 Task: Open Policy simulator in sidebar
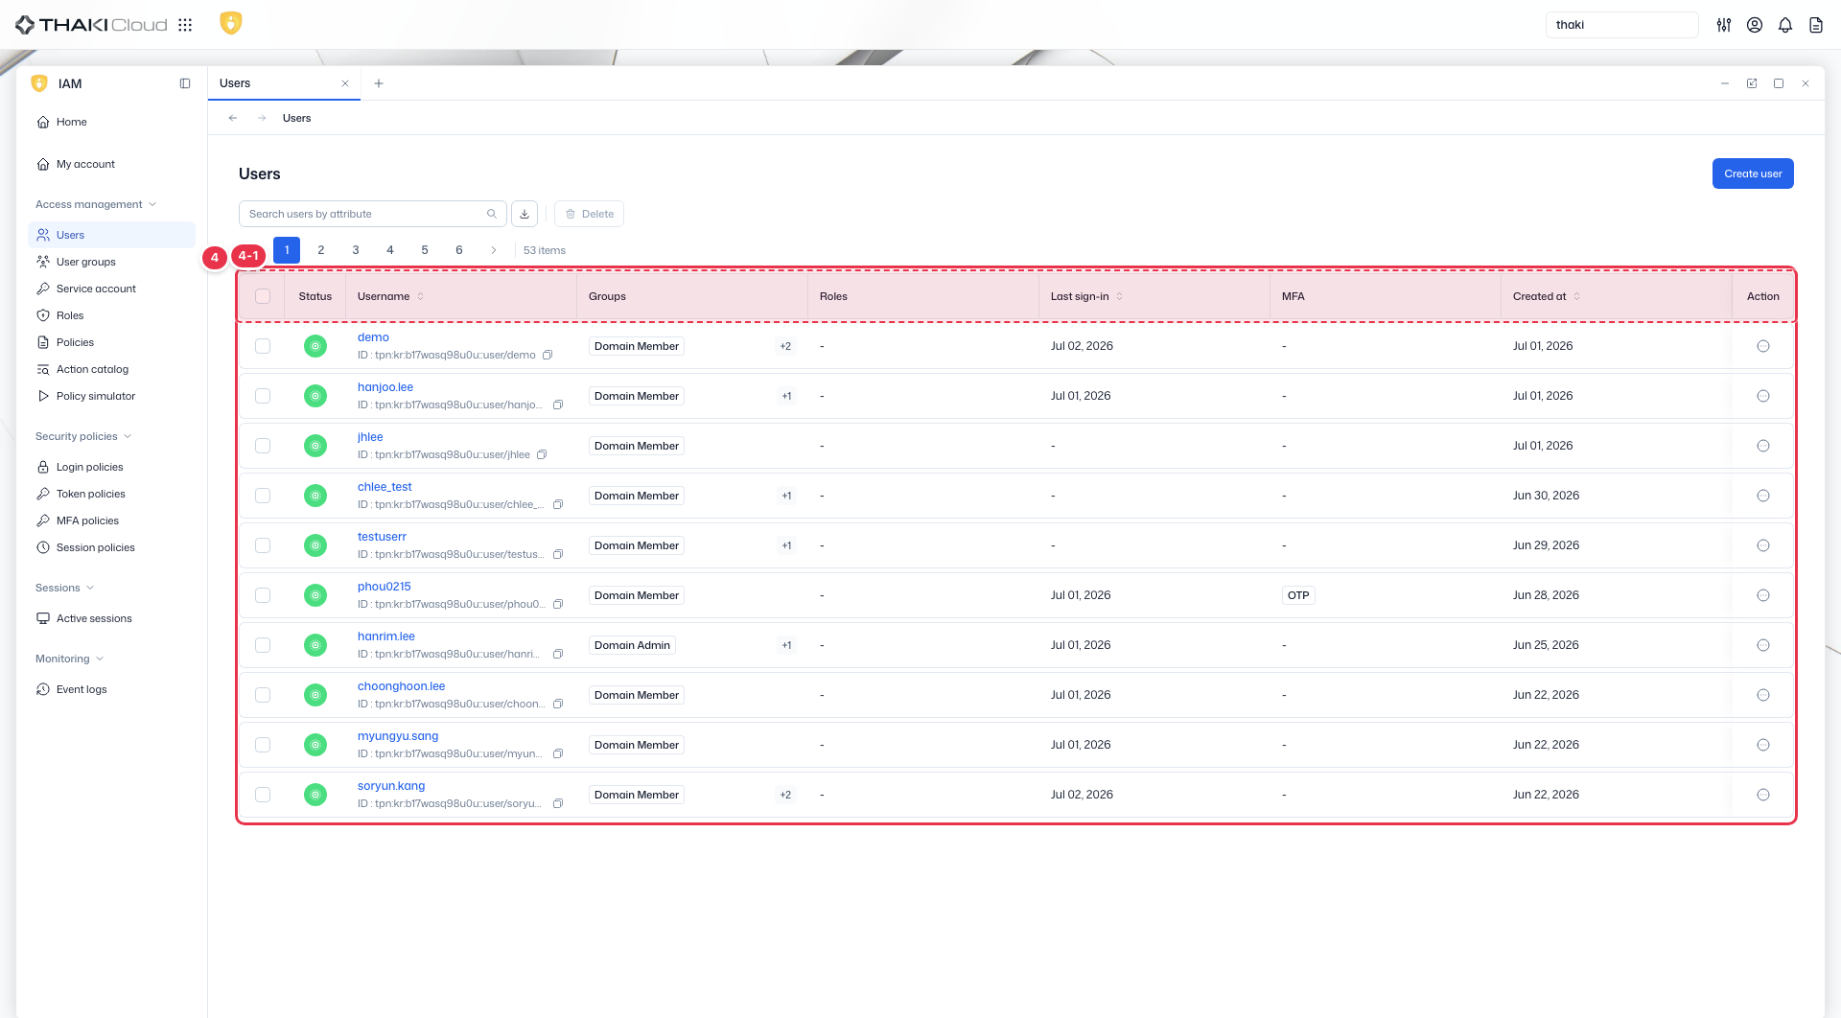pyautogui.click(x=111, y=396)
